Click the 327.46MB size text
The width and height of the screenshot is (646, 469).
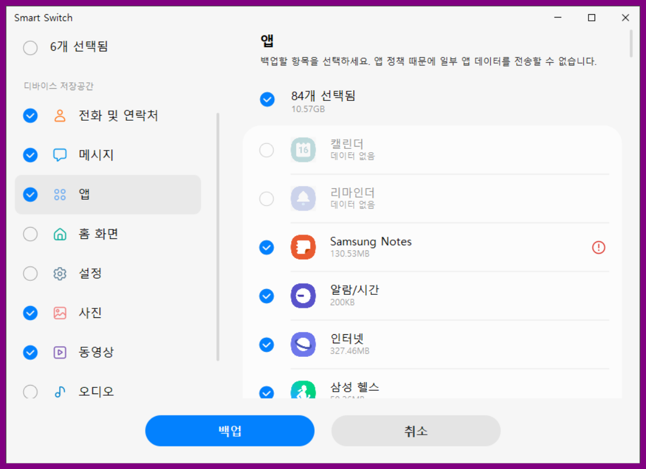pos(350,351)
